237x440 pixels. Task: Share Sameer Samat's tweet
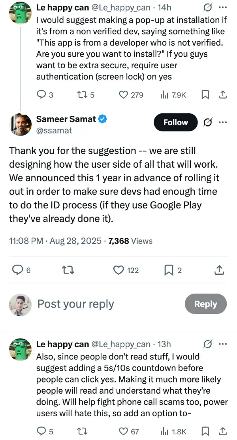(219, 270)
